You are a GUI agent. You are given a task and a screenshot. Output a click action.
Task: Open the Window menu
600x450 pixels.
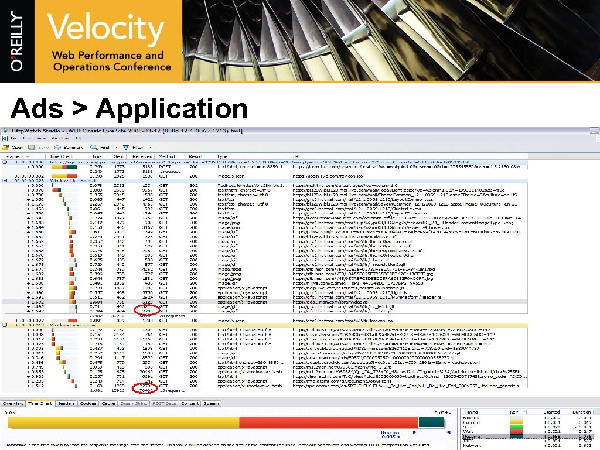[x=60, y=138]
